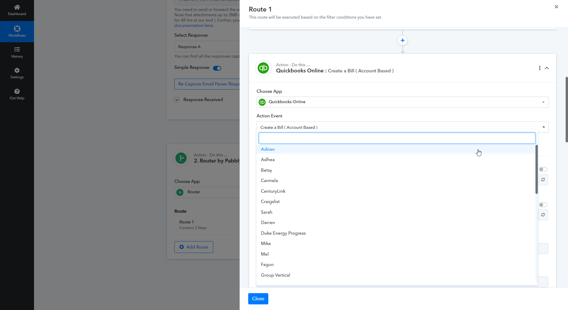Screen dimensions: 568x310
Task: Open the Select Response dropdown Response A
Action: (x=207, y=47)
